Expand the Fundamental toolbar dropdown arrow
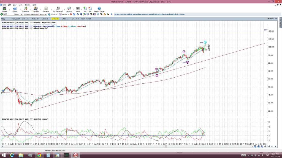The image size is (282, 158). point(64,9)
